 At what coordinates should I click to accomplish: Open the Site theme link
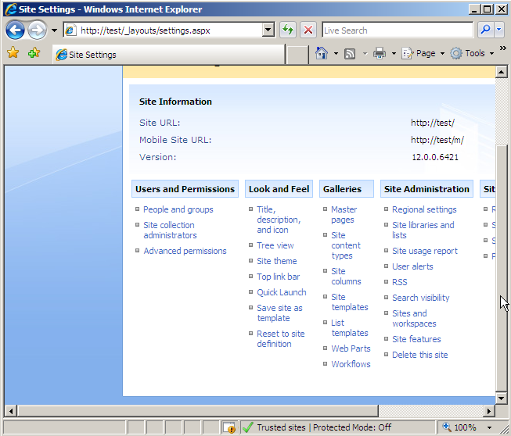(276, 261)
